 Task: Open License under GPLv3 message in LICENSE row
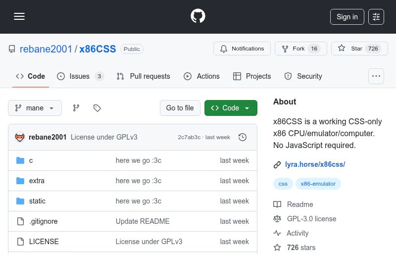[x=149, y=241]
